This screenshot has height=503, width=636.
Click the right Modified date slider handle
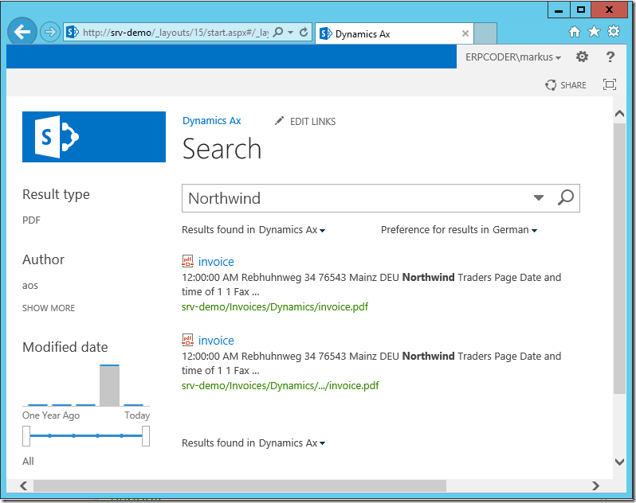click(146, 436)
